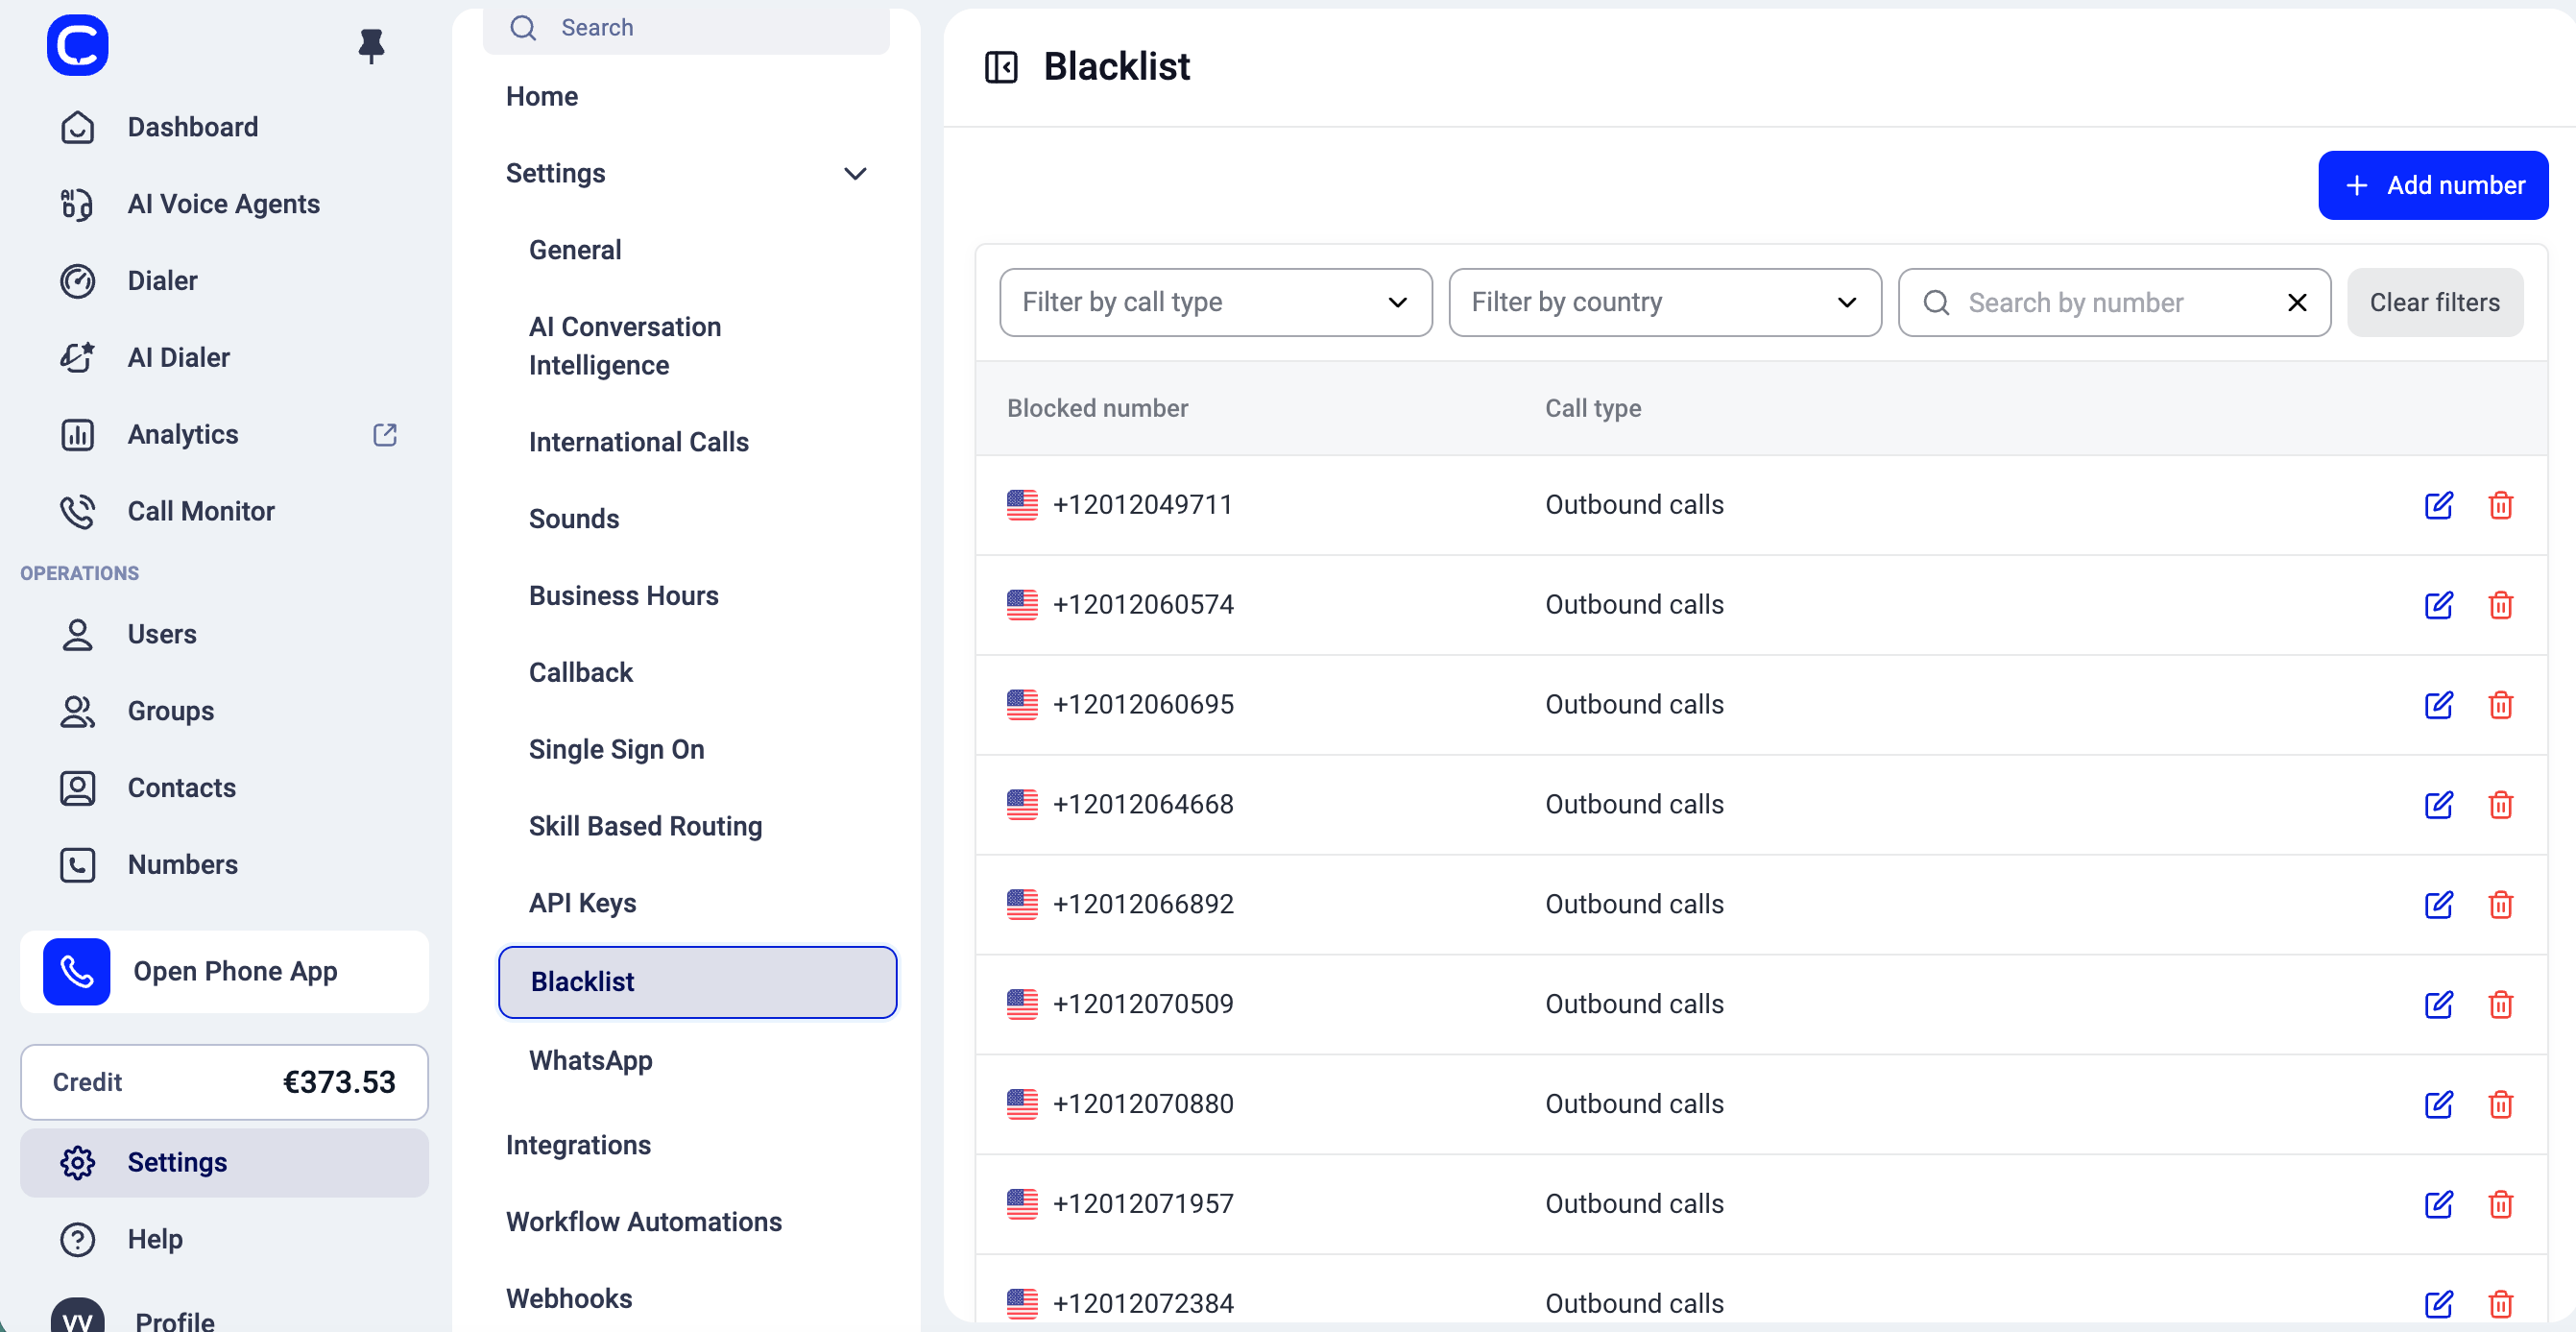Open Analytics external link icon
The height and width of the screenshot is (1332, 2576).
pos(385,434)
